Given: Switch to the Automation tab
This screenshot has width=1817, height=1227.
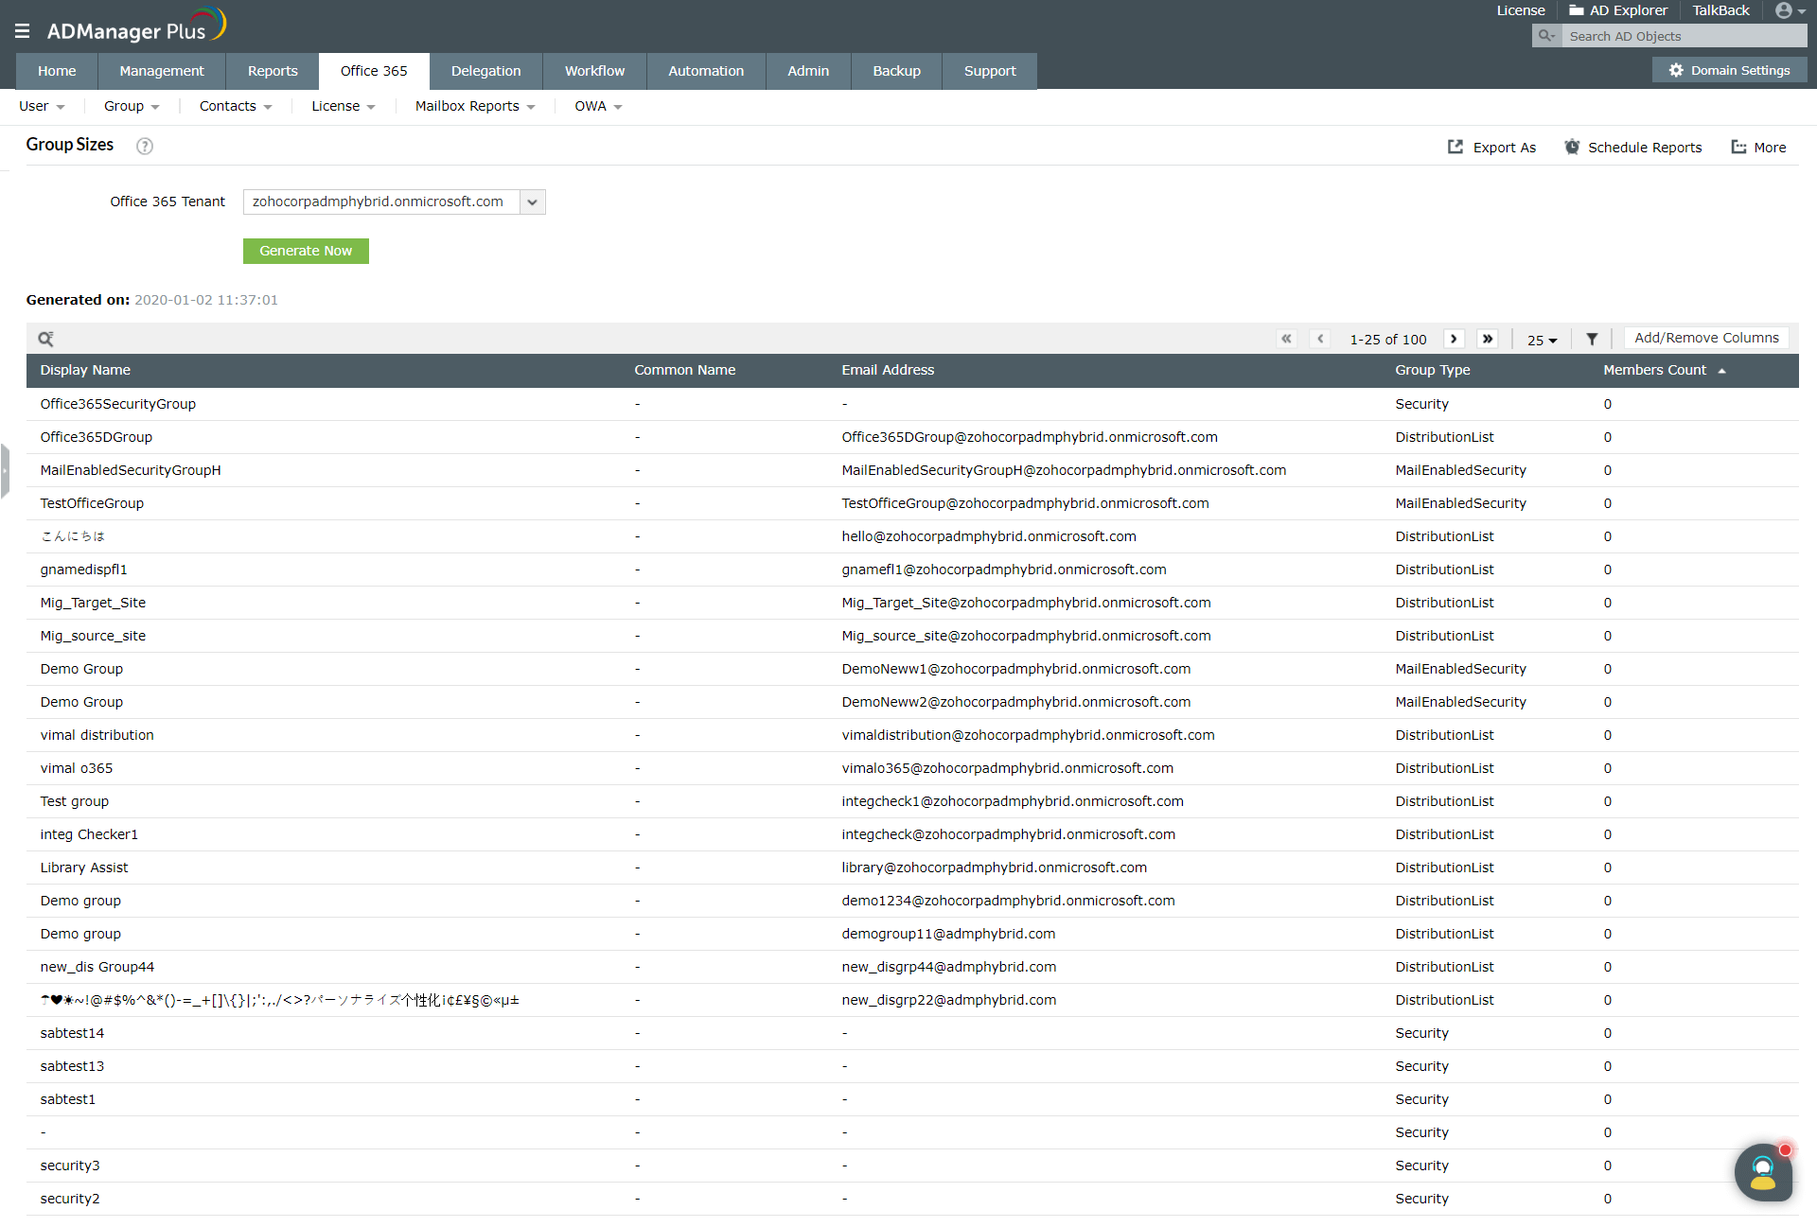Looking at the screenshot, I should [705, 71].
